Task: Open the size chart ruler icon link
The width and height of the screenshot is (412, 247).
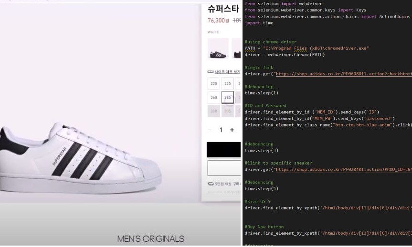Action: point(210,72)
